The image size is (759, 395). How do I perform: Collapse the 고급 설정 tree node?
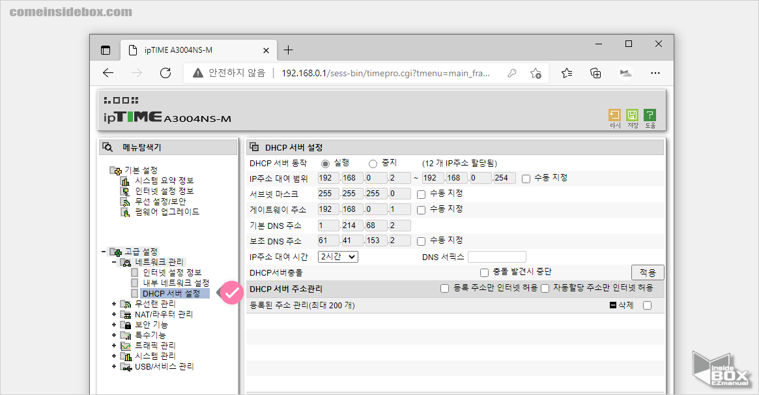104,252
